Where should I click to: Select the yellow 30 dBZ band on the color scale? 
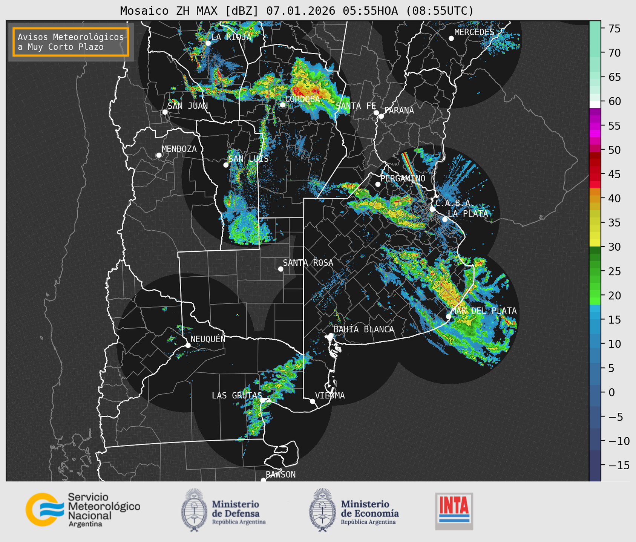(x=595, y=243)
